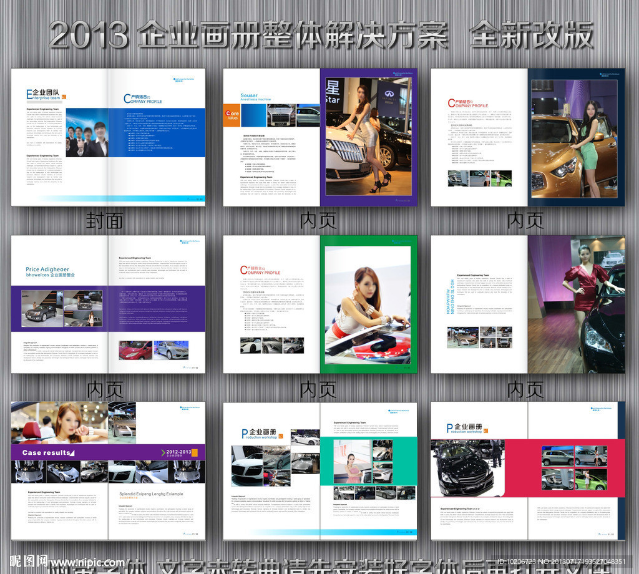Click the "内页" label under the Sousar spread

click(x=318, y=220)
